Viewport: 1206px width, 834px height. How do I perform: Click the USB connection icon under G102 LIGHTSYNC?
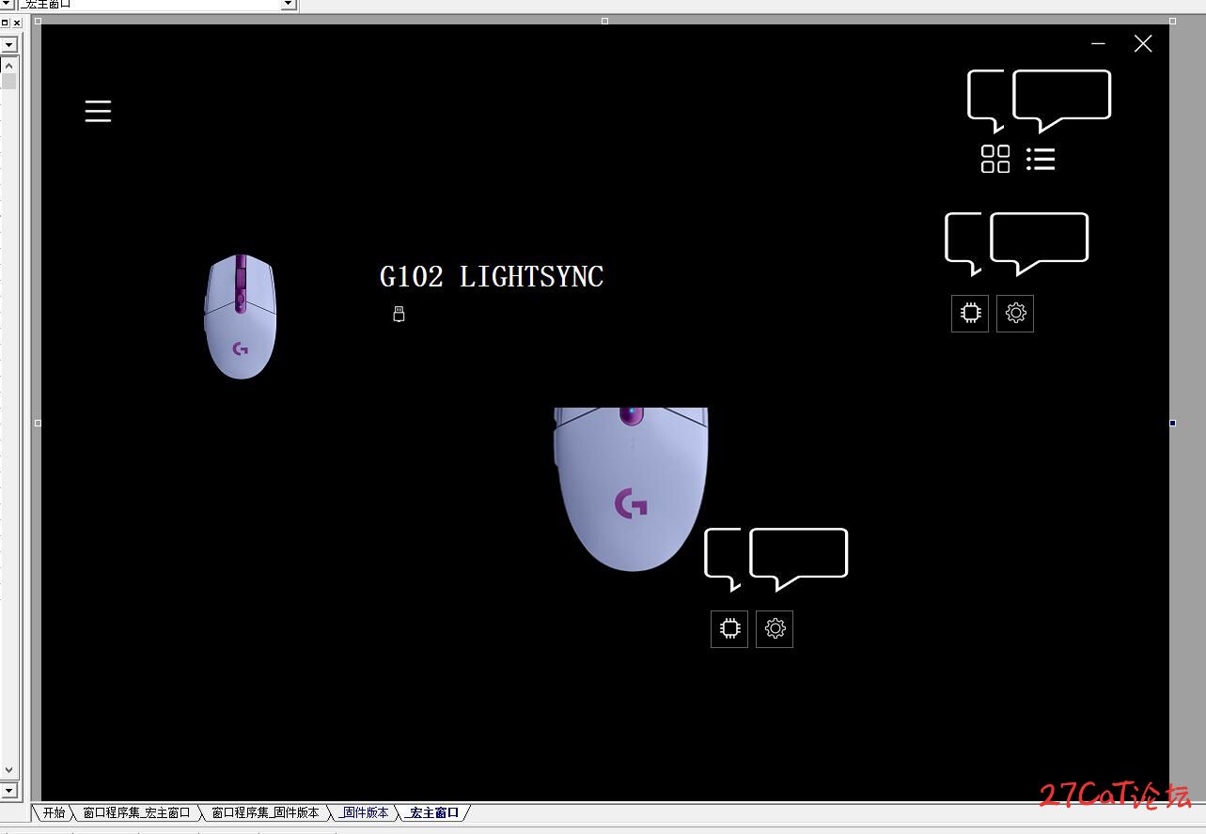pyautogui.click(x=399, y=314)
